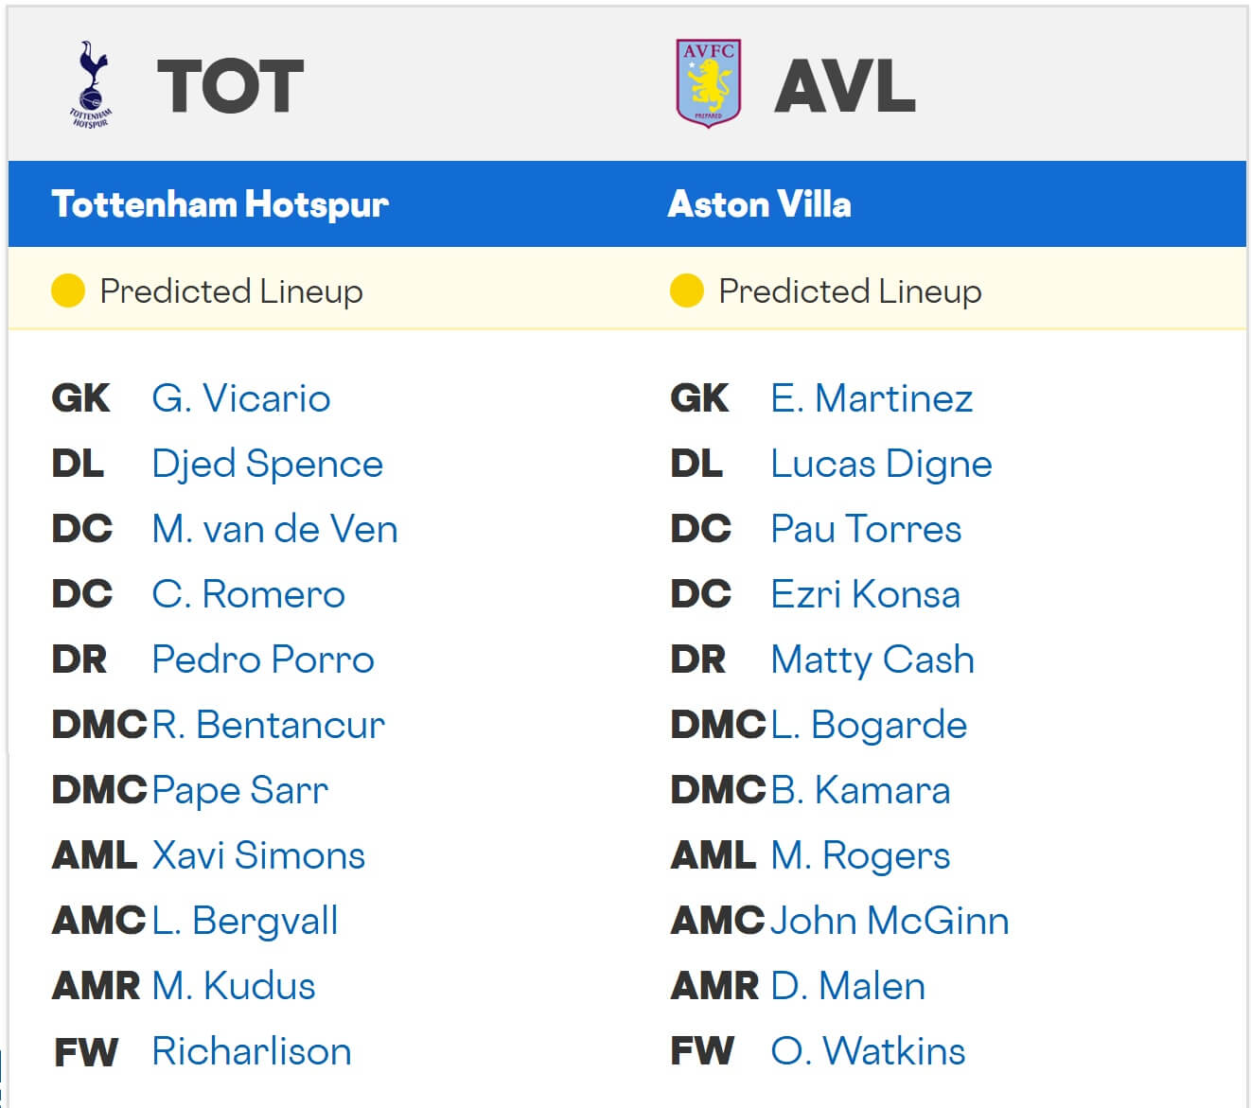Click the Aston Villa team header
This screenshot has height=1108, width=1251.
point(759,204)
